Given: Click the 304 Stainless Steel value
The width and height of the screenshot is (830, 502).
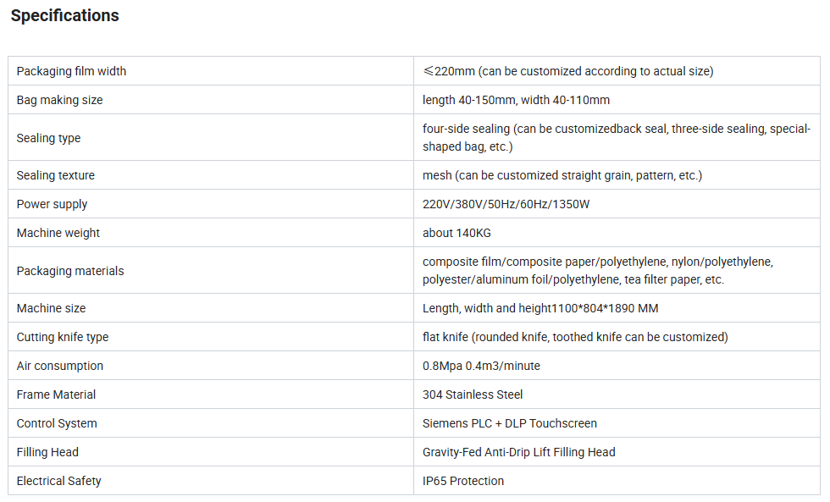Looking at the screenshot, I should [473, 394].
